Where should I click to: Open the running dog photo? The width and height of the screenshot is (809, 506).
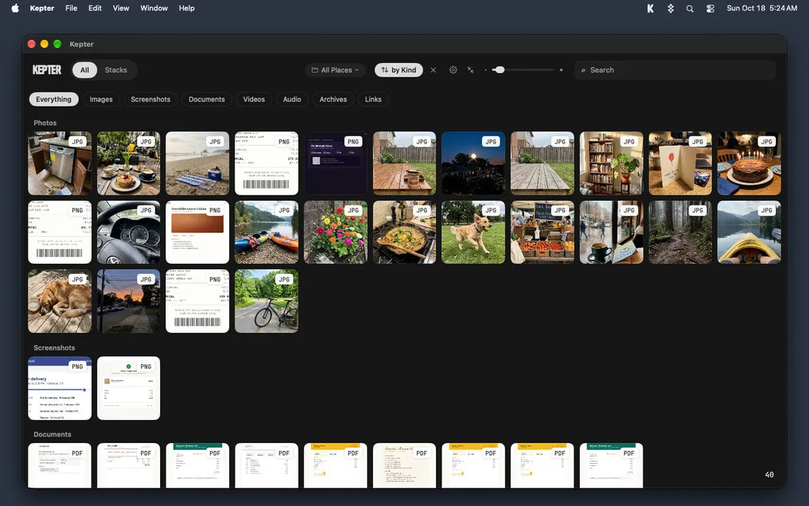pos(473,232)
